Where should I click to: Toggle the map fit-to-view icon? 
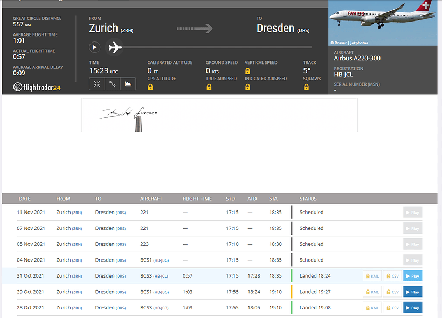coord(97,84)
